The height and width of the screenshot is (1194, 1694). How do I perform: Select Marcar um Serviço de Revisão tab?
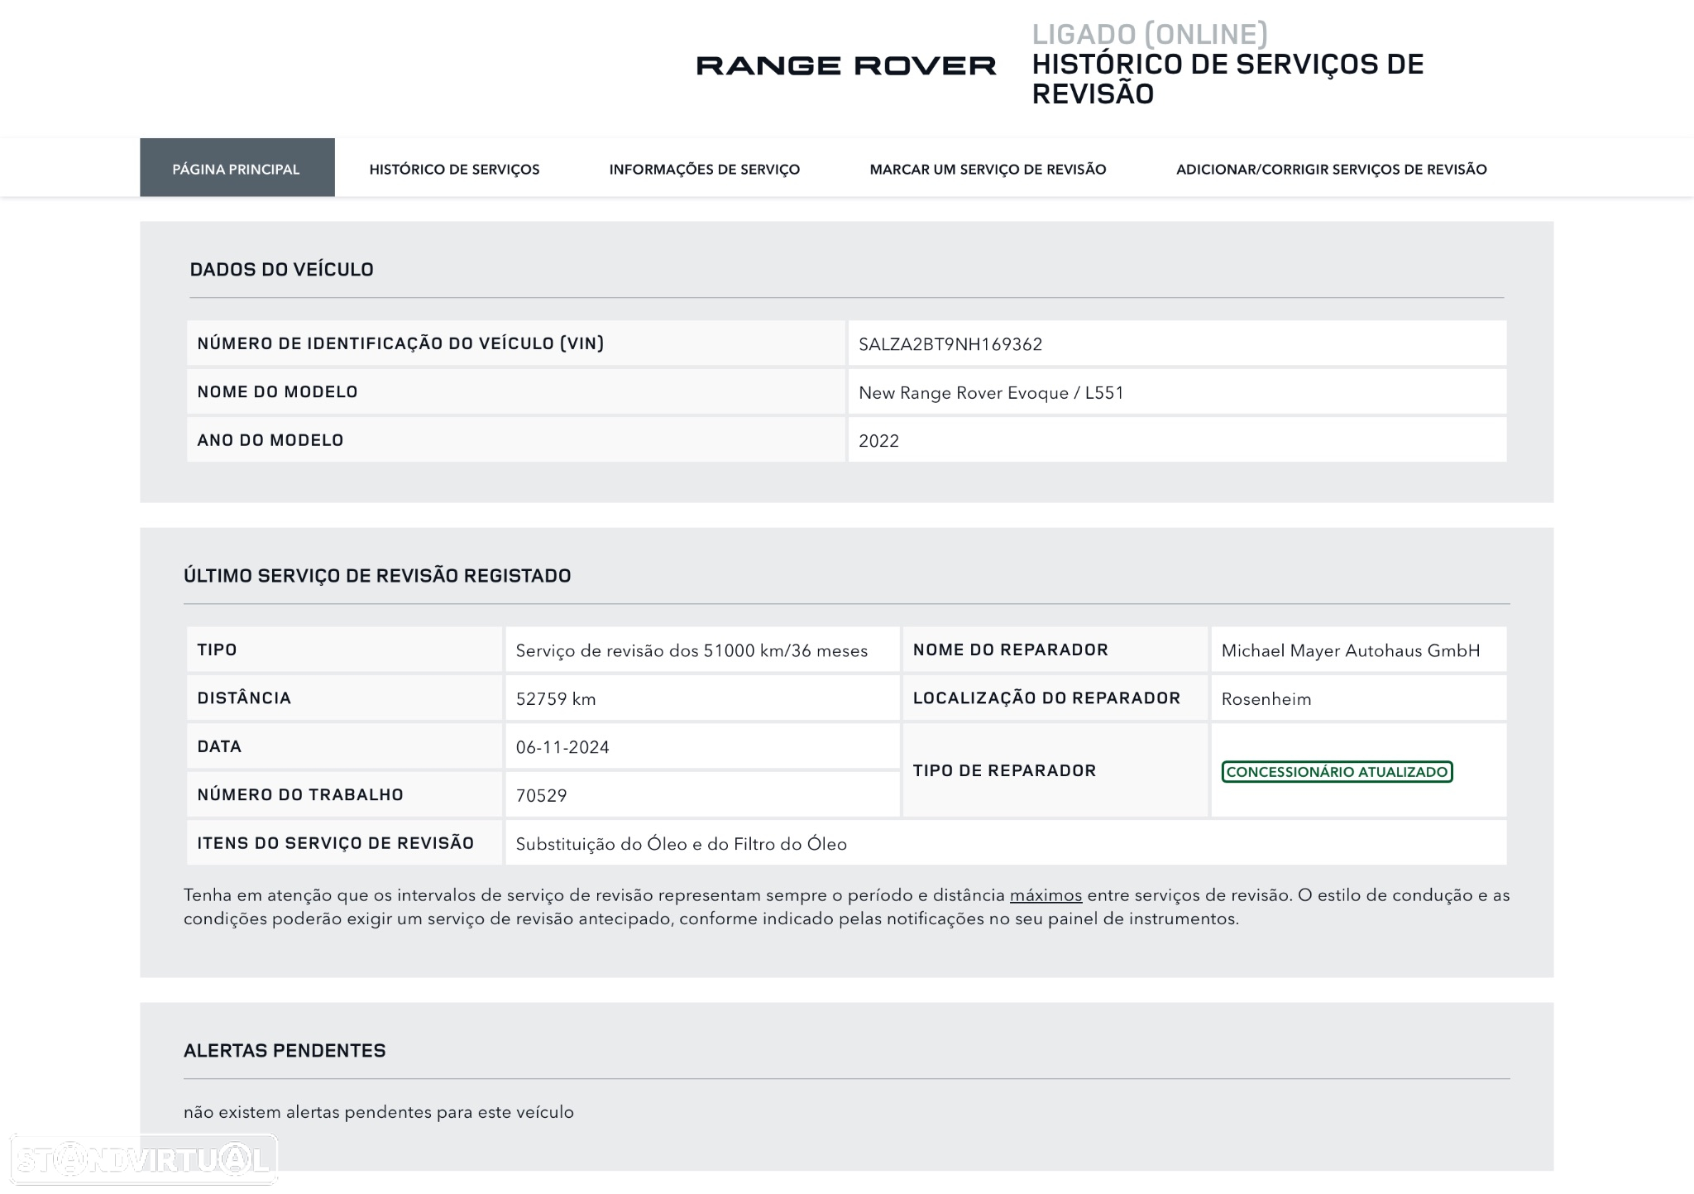988,170
